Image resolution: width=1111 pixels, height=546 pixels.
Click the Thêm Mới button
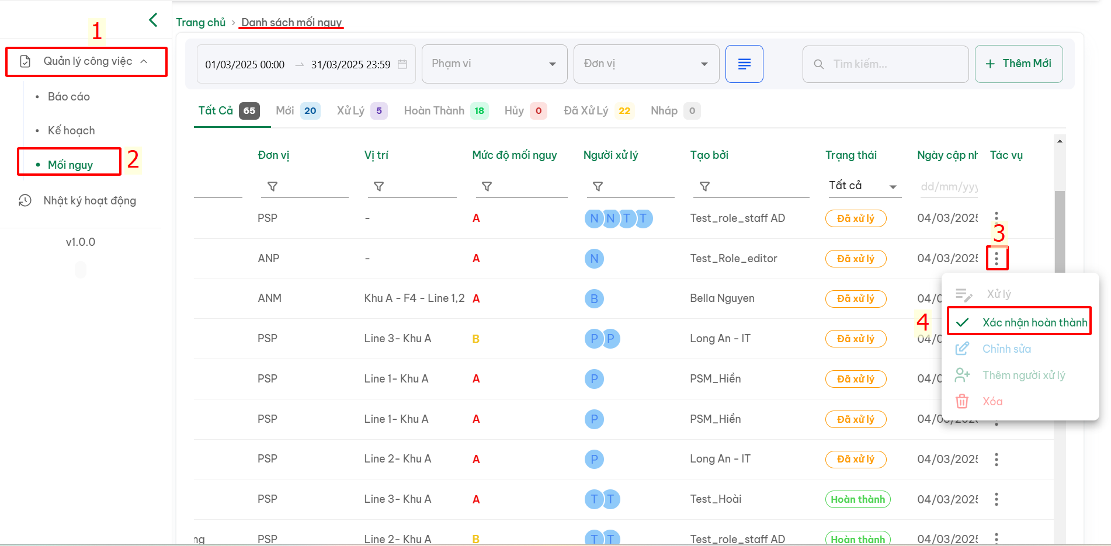(1018, 64)
